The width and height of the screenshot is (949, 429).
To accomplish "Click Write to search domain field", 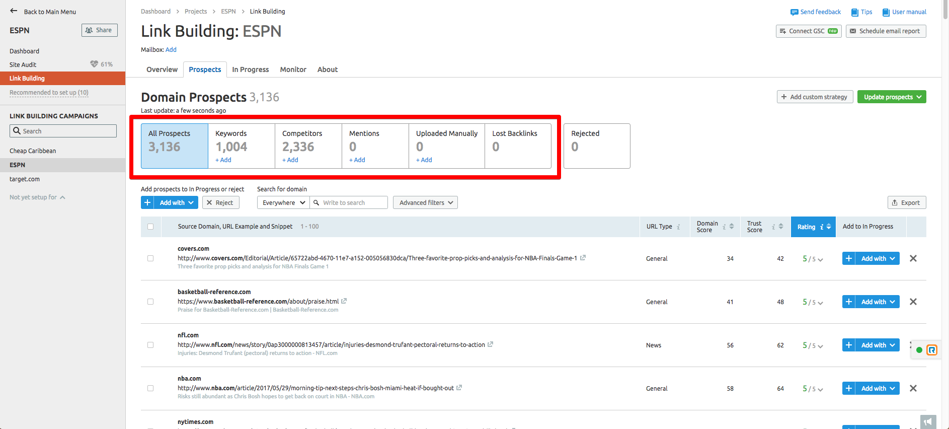I will (349, 202).
